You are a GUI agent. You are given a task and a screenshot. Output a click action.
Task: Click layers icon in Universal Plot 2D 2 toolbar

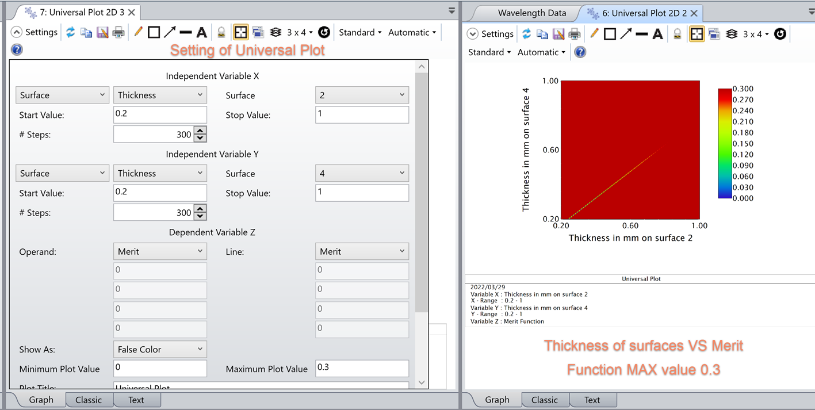[x=732, y=34]
